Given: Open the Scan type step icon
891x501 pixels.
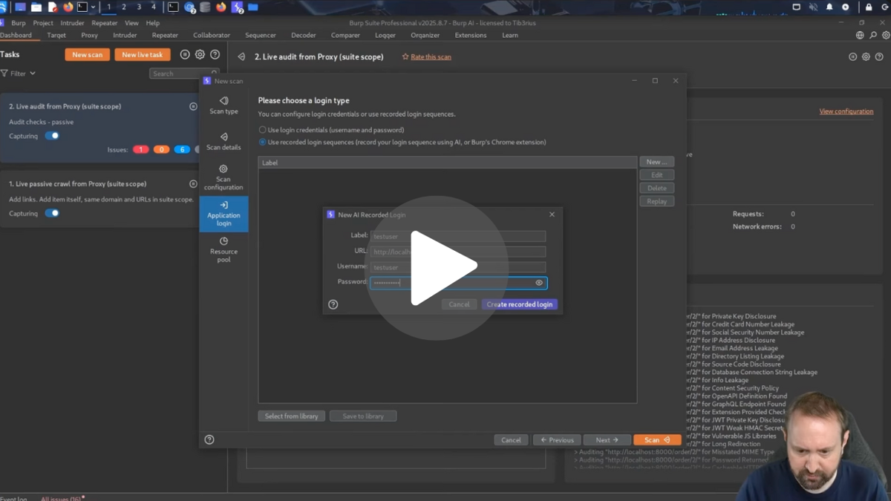Looking at the screenshot, I should point(223,101).
